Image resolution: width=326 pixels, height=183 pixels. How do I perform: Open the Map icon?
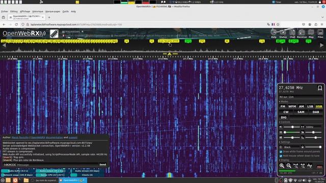pyautogui.click(x=311, y=34)
